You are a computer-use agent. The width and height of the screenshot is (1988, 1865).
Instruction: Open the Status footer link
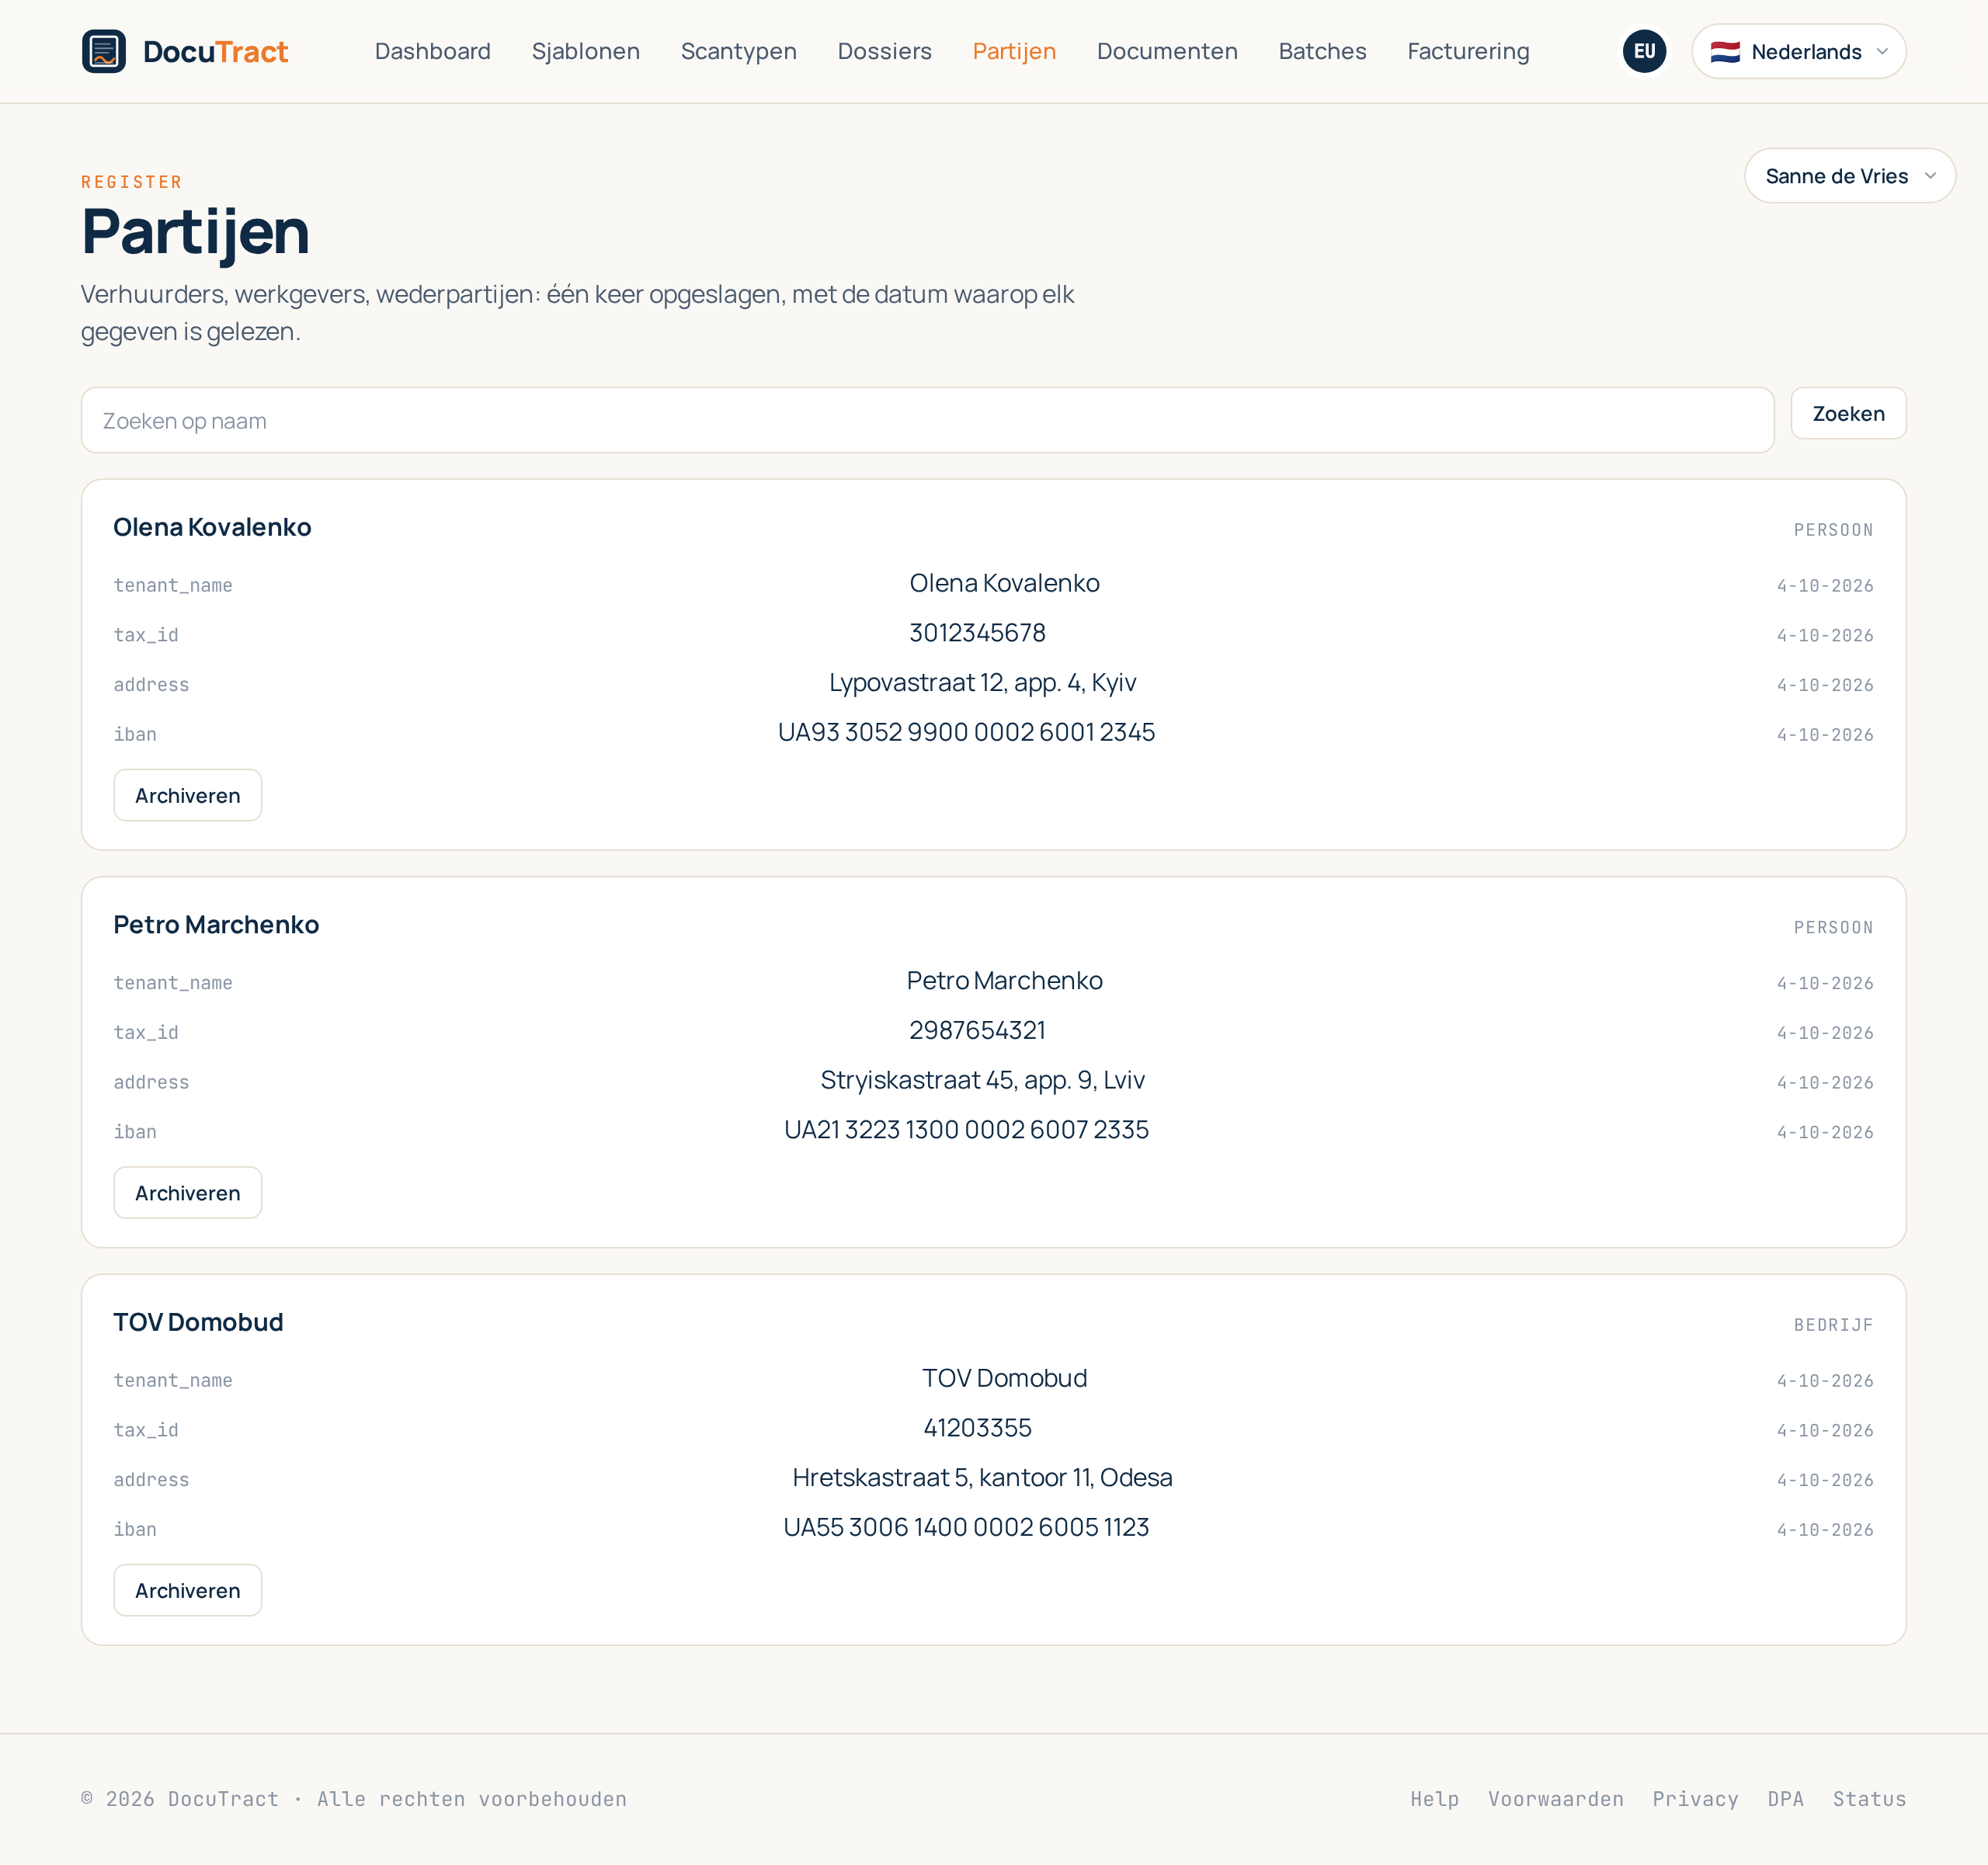[x=1869, y=1799]
